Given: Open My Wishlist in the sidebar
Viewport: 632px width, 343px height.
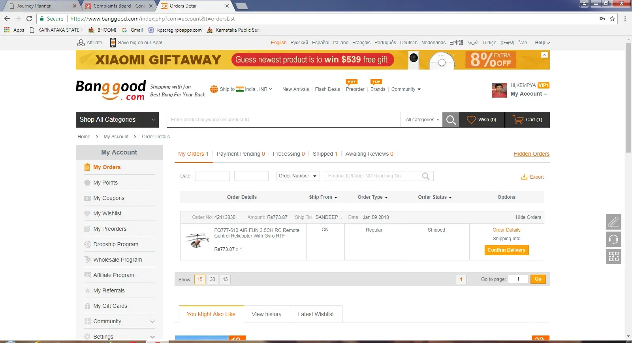Looking at the screenshot, I should pyautogui.click(x=107, y=213).
